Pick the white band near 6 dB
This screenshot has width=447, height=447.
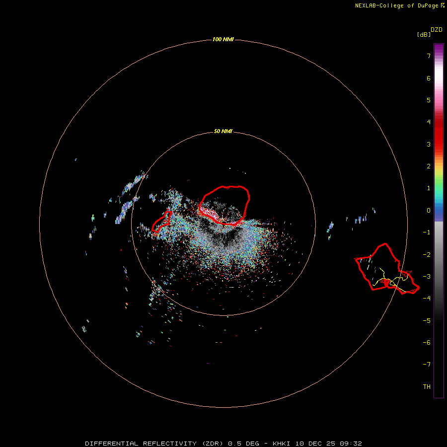[439, 74]
